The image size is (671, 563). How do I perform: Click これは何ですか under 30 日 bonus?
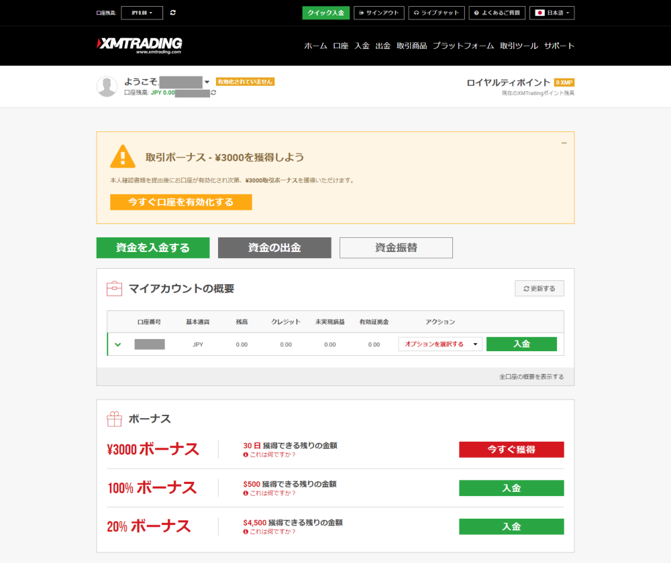[270, 455]
